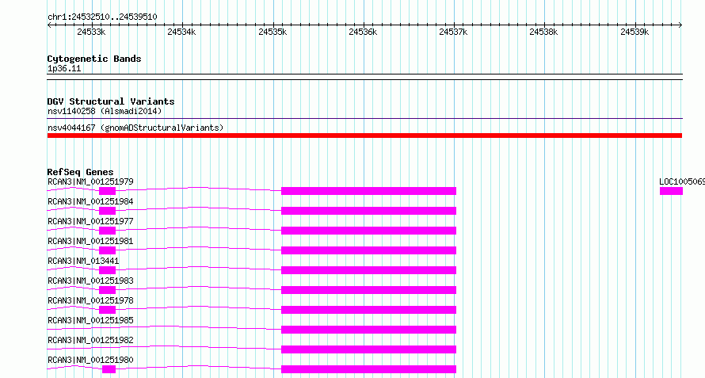Click the large exon of NM_001251977
This screenshot has height=378, width=705.
tap(368, 231)
